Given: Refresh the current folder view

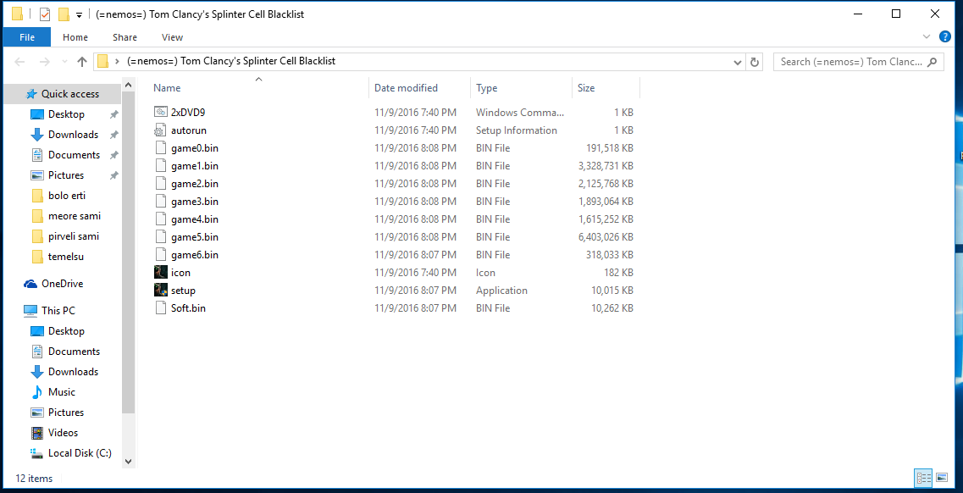Looking at the screenshot, I should click(x=754, y=61).
